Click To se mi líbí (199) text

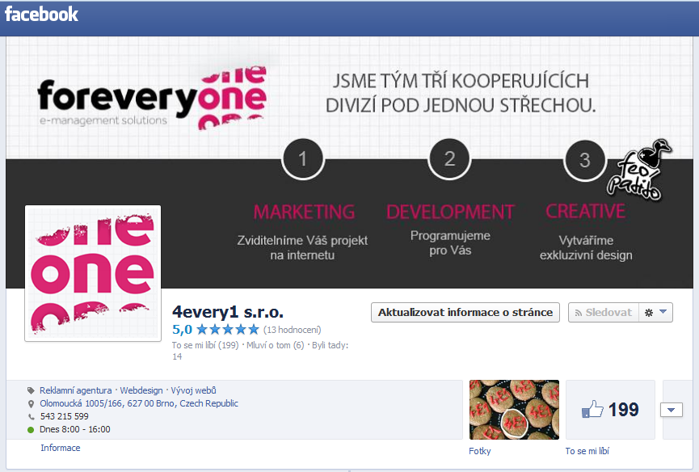click(205, 345)
